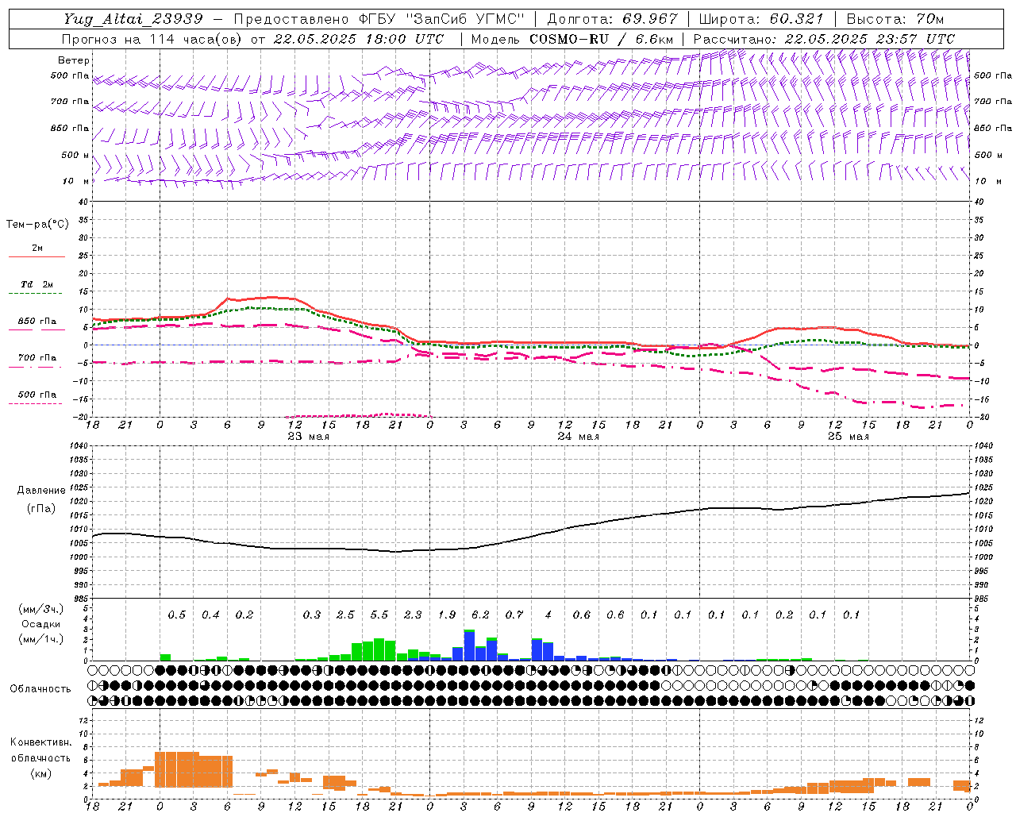Click the "850 гПа" temperature legend entry

[x=37, y=322]
